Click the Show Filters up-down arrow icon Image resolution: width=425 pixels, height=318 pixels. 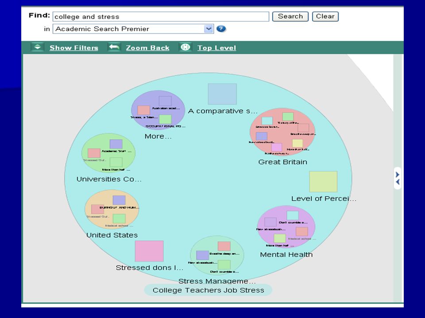37,47
